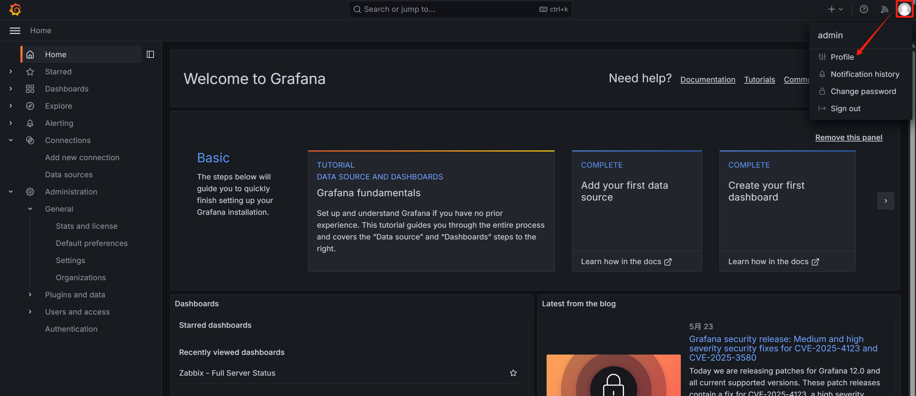Collapse the Connections section chevron

(11, 140)
